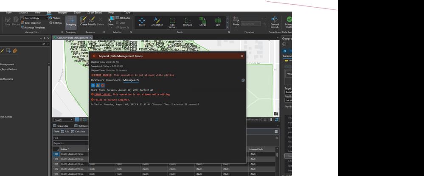Switch to the Share ribbon tab
Image resolution: width=424 pixels, height=176 pixels.
point(77,13)
